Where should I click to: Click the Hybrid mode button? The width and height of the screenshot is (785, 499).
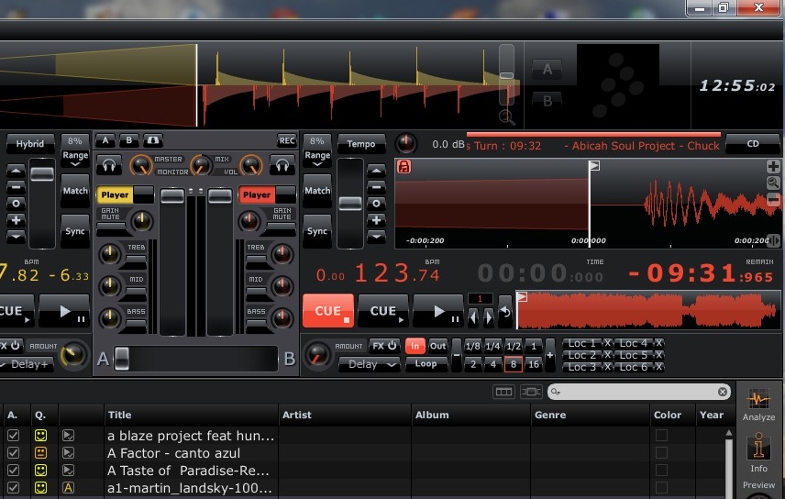[x=29, y=144]
